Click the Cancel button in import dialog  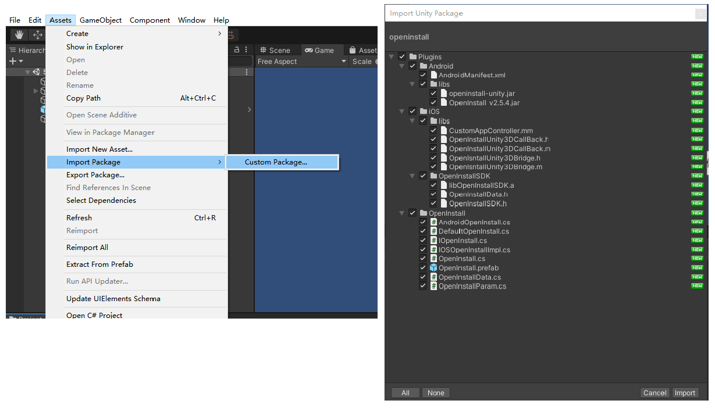pos(655,393)
